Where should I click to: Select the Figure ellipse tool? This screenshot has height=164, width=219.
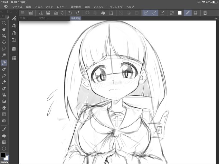pyautogui.click(x=4, y=149)
